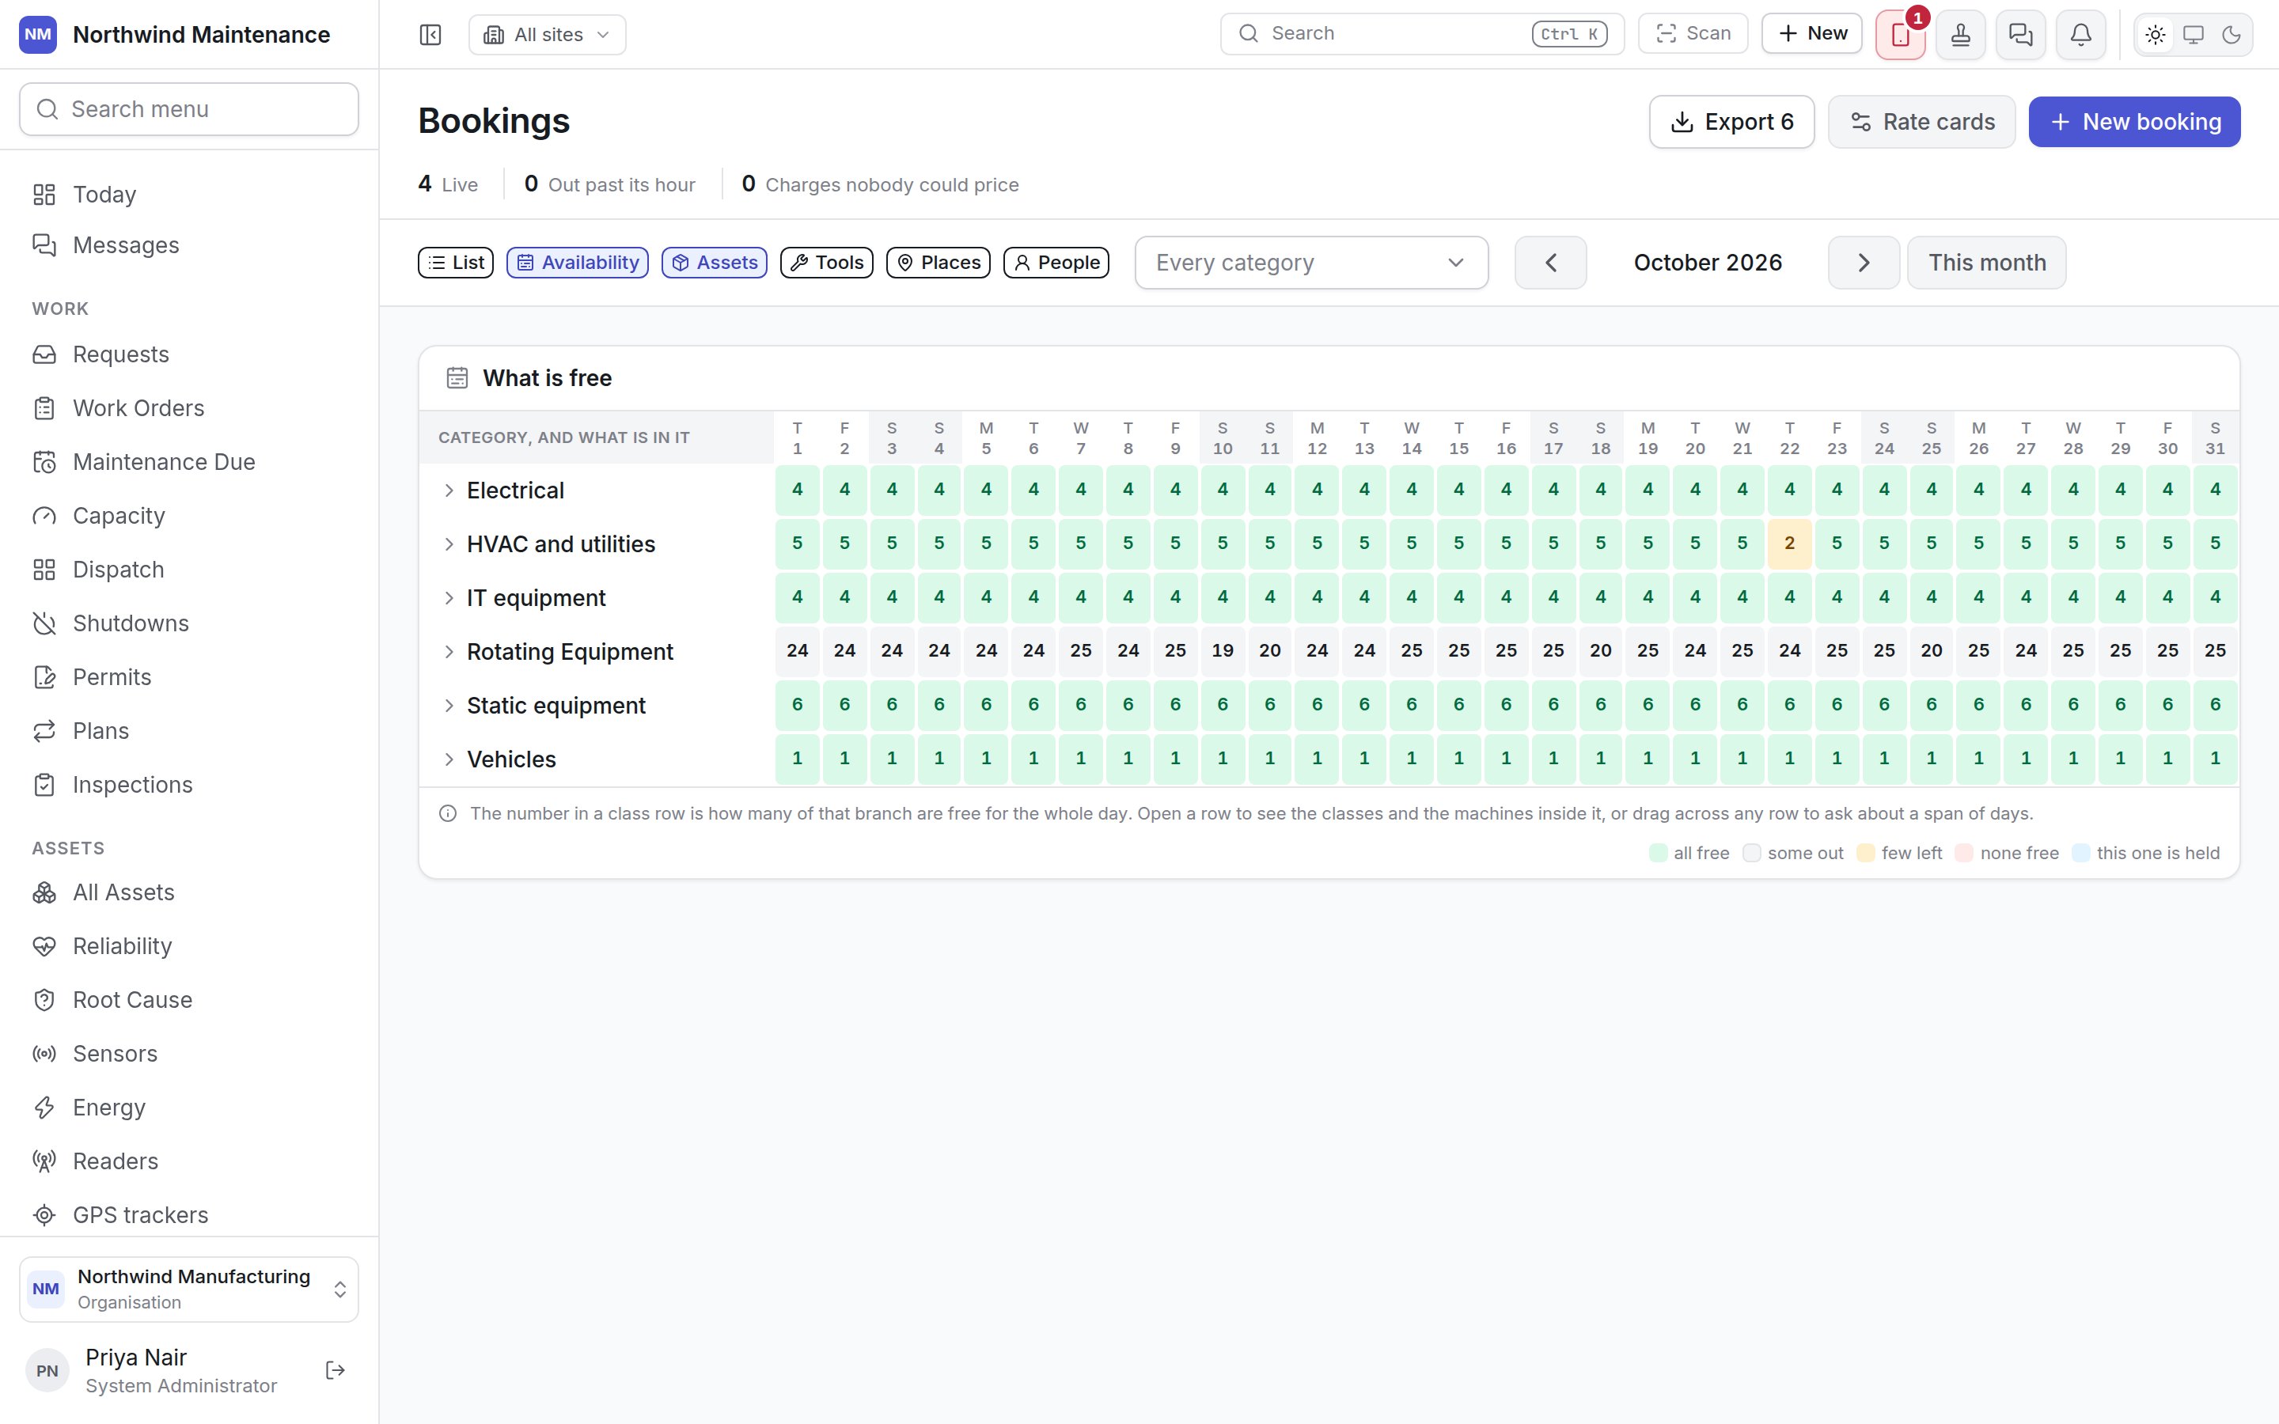
Task: Open Energy in the sidebar
Action: click(188, 1108)
